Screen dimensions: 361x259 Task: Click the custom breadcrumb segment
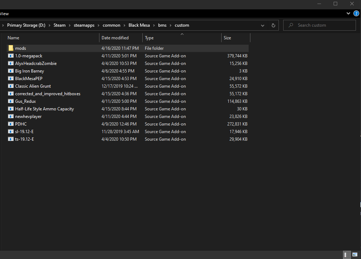point(182,25)
